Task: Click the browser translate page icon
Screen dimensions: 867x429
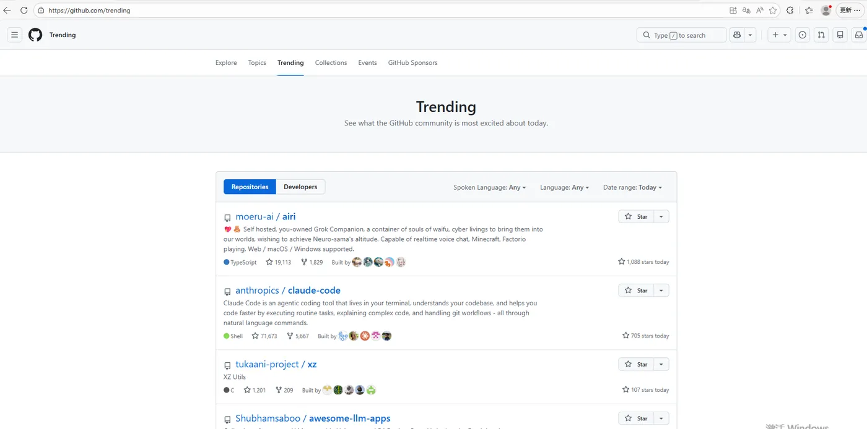Action: (x=746, y=11)
